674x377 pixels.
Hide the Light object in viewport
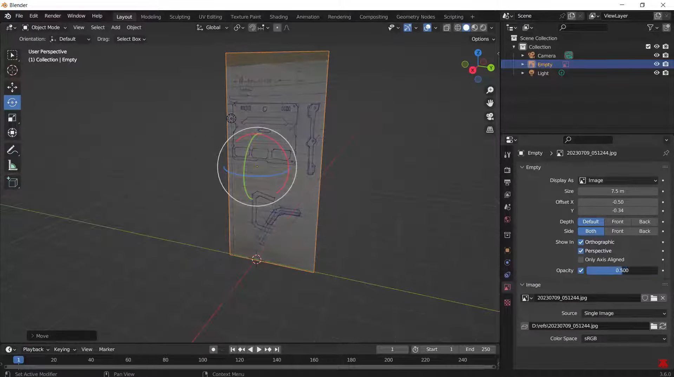tap(656, 73)
